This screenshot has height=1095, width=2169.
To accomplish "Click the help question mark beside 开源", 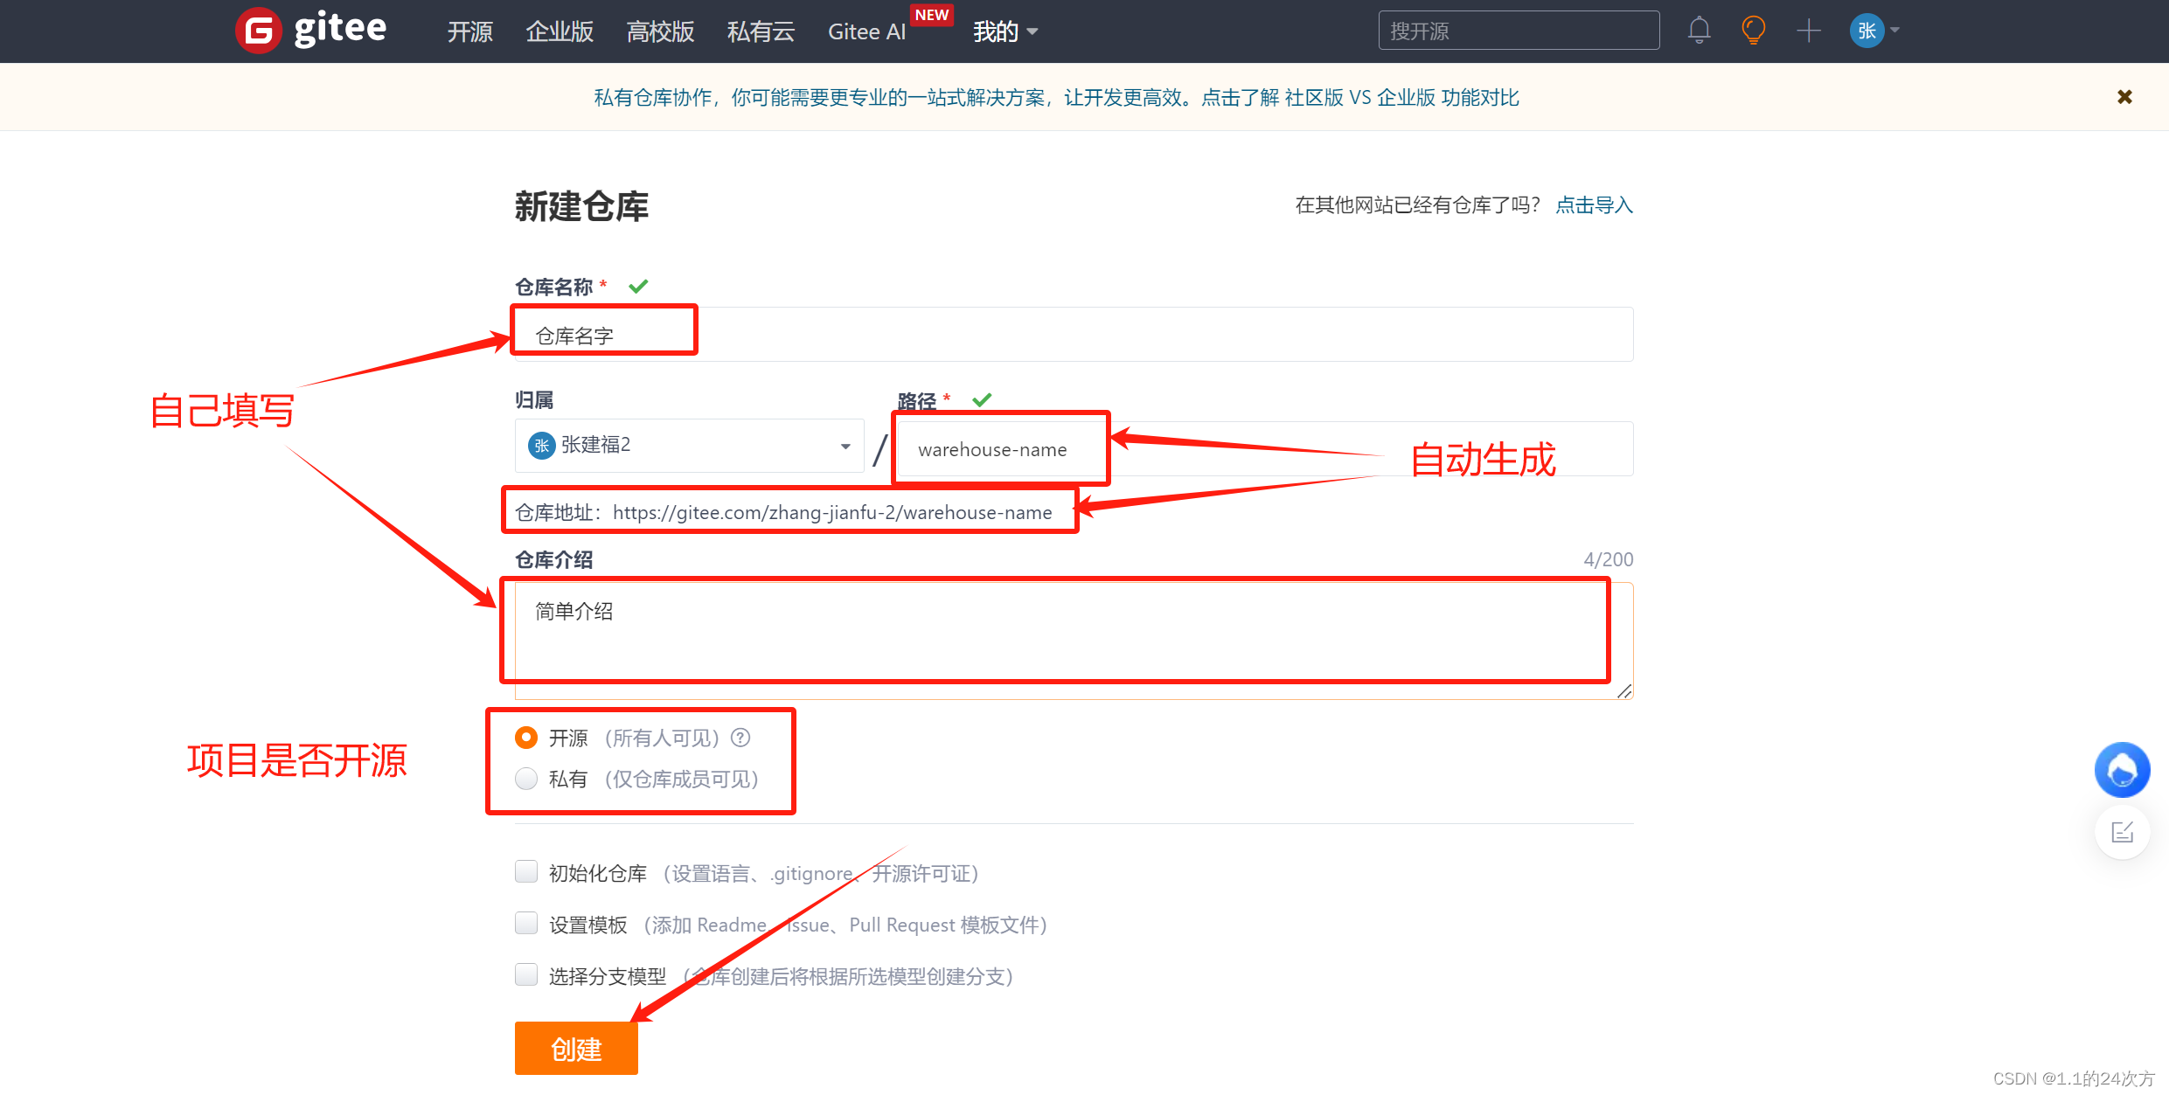I will [x=740, y=738].
